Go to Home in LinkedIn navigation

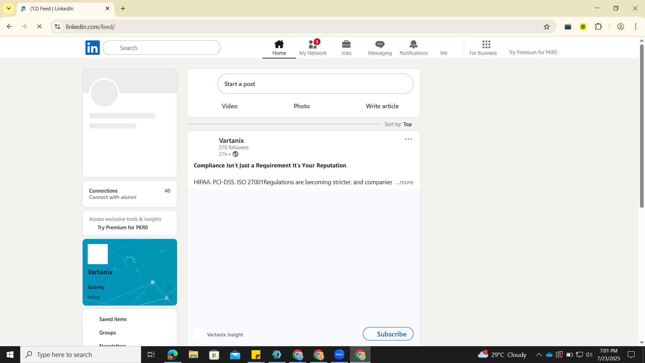279,48
